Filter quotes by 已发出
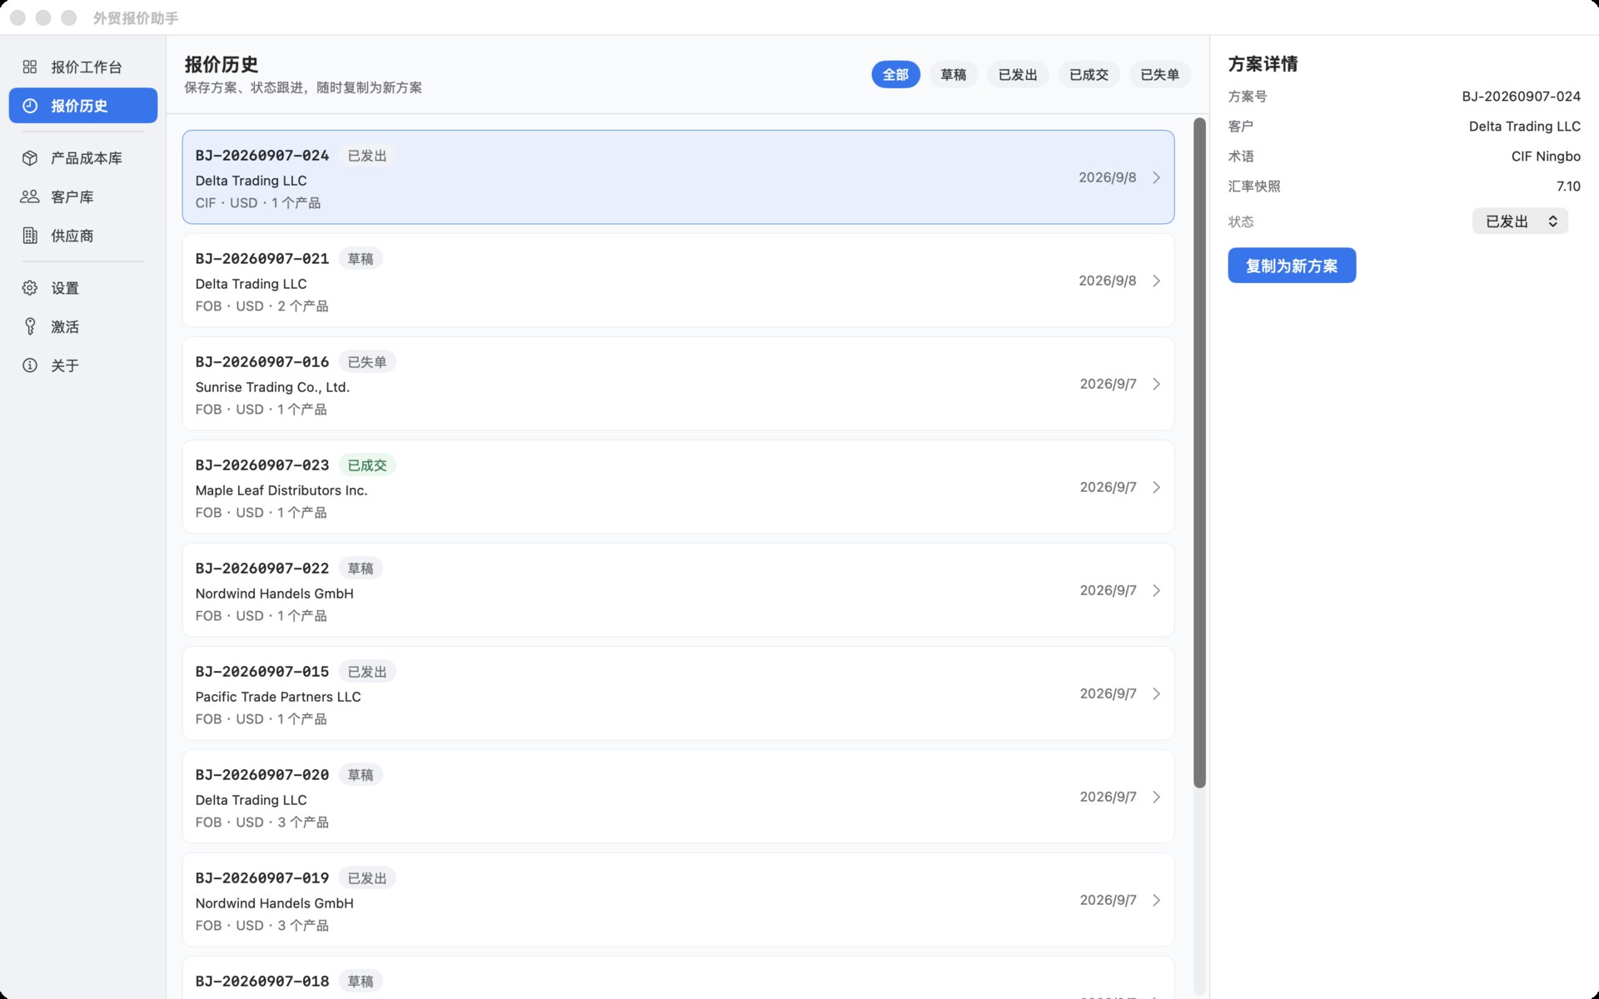Image resolution: width=1599 pixels, height=999 pixels. 1018,75
